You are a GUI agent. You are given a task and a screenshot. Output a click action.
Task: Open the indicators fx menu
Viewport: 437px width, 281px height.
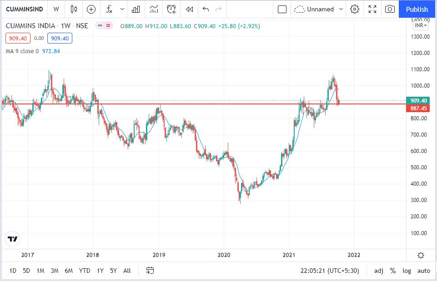(109, 9)
